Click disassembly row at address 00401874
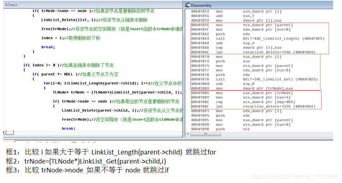 [242, 66]
